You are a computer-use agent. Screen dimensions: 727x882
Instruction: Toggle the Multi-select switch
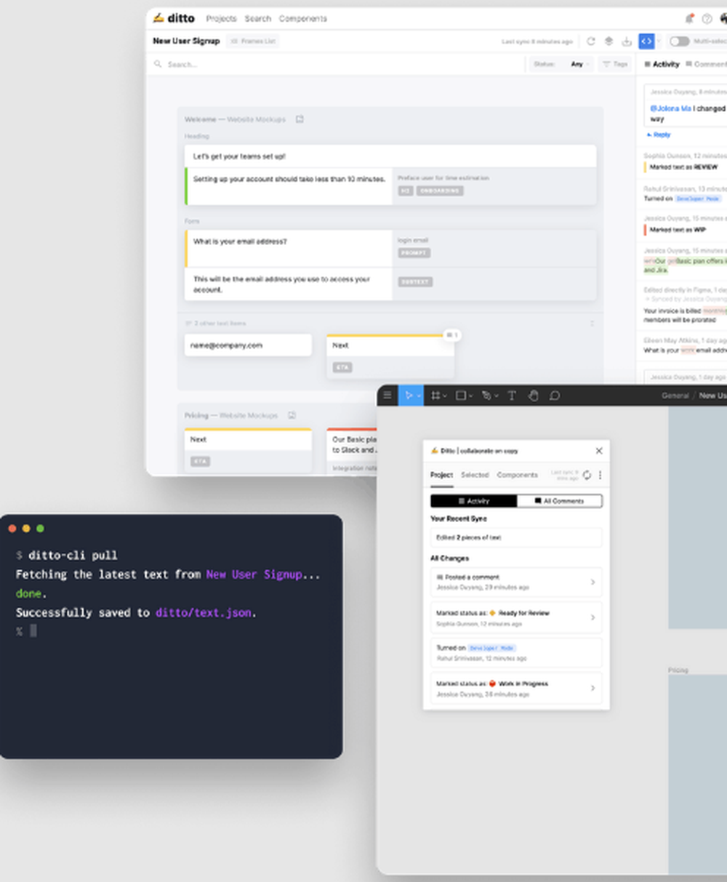click(x=679, y=41)
